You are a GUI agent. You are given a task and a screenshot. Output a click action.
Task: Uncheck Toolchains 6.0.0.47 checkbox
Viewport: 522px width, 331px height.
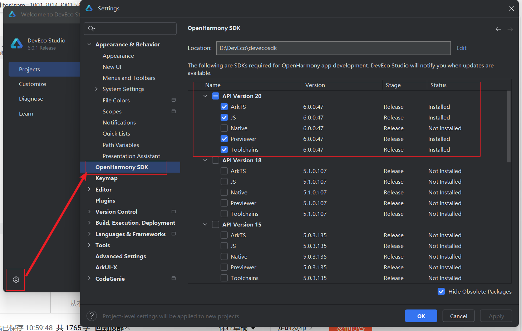coord(224,149)
